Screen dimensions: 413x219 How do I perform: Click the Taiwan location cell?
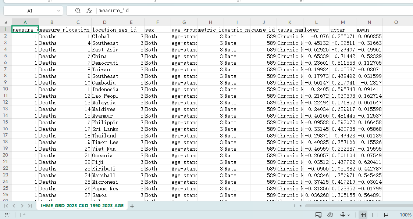pos(104,69)
